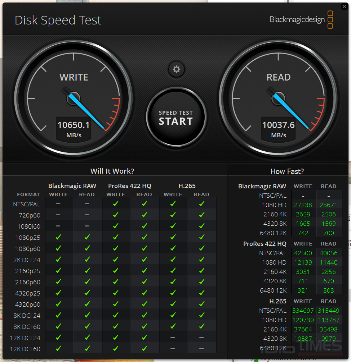Click the 2K DCI 24 row label
The image size is (351, 362).
coord(27,260)
